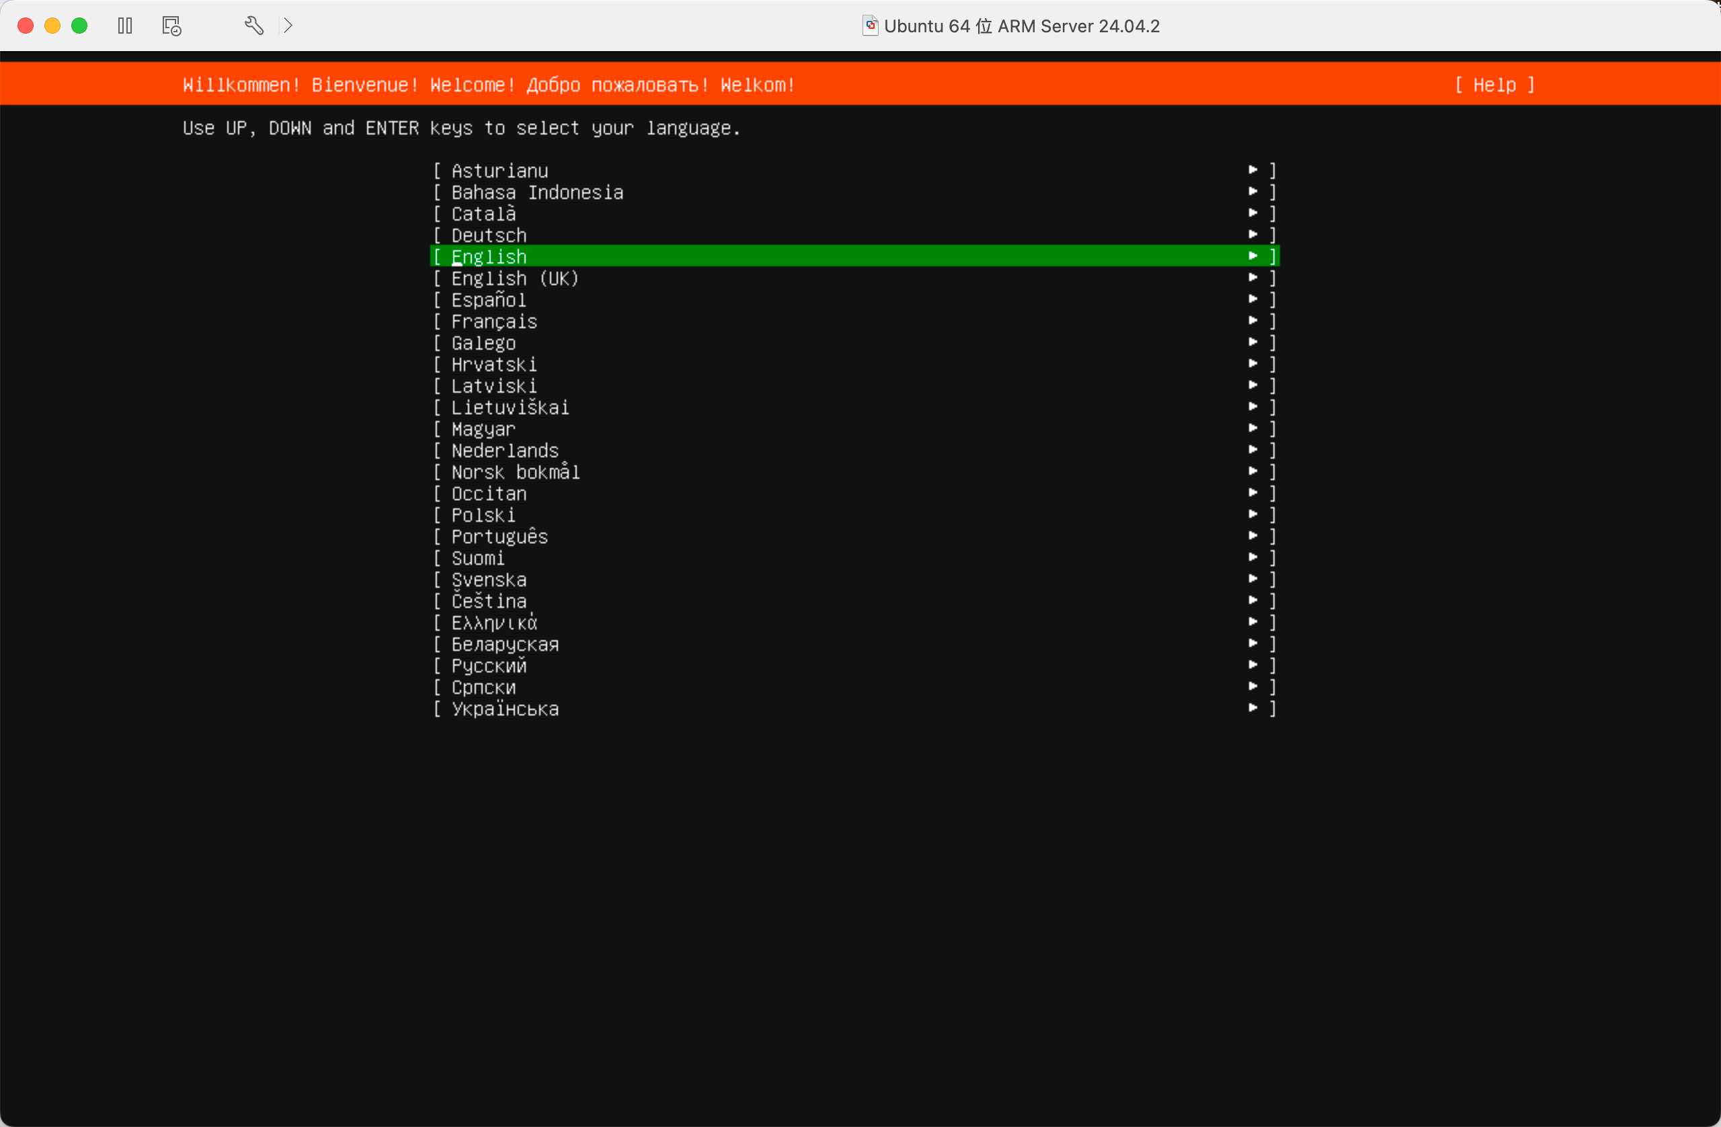Pick Occitan language entry

pyautogui.click(x=854, y=494)
